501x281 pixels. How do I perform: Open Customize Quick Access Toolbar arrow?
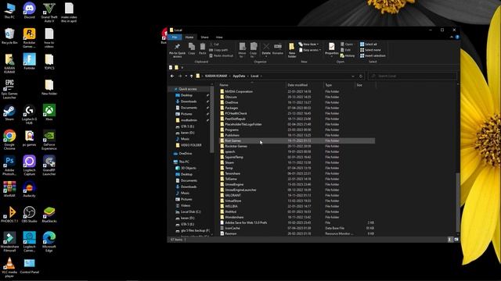click(x=182, y=68)
